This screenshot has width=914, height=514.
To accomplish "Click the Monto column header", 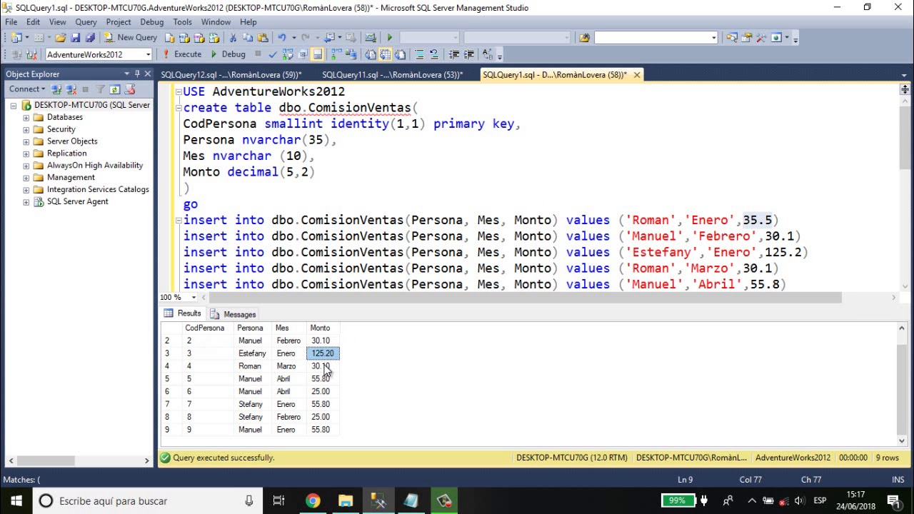I will point(323,328).
